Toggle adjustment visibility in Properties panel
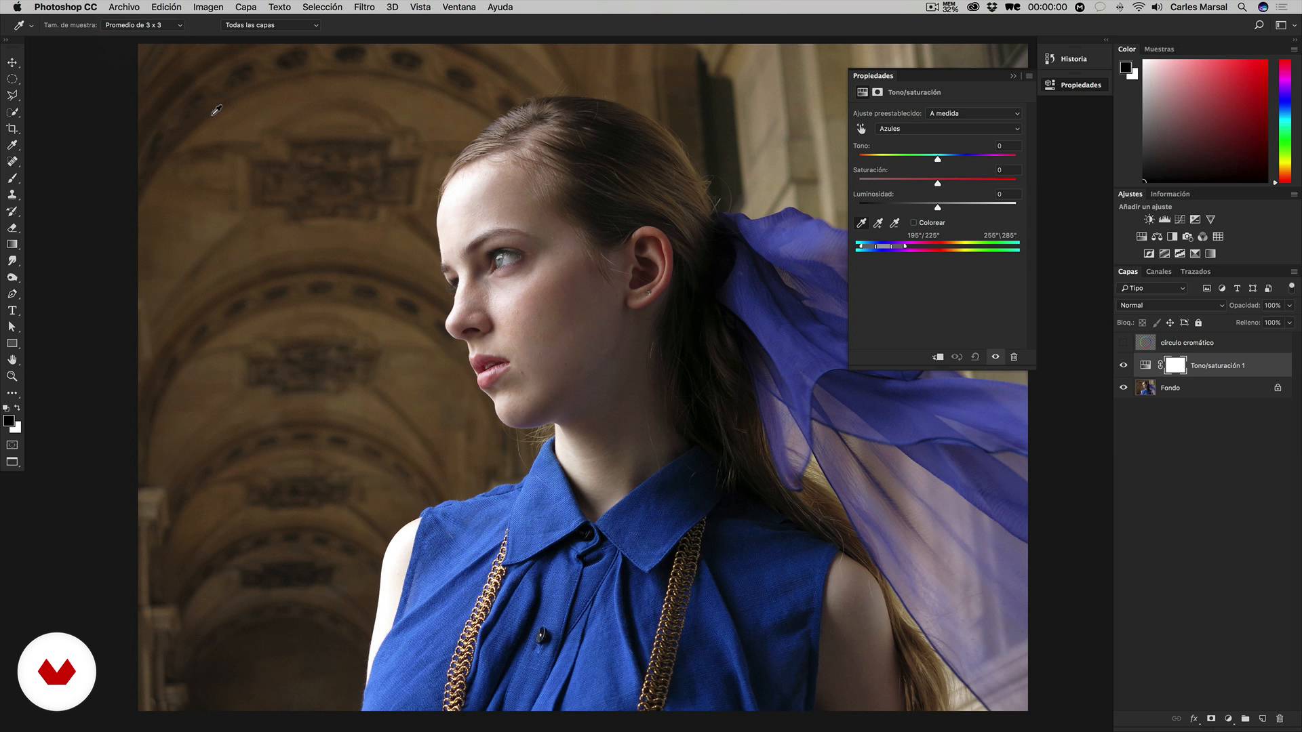The image size is (1302, 732). pos(995,357)
